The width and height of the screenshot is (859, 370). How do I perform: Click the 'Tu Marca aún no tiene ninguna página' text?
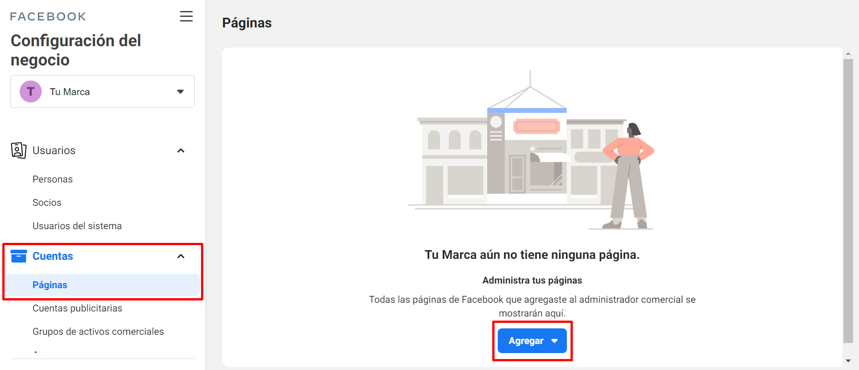click(532, 255)
